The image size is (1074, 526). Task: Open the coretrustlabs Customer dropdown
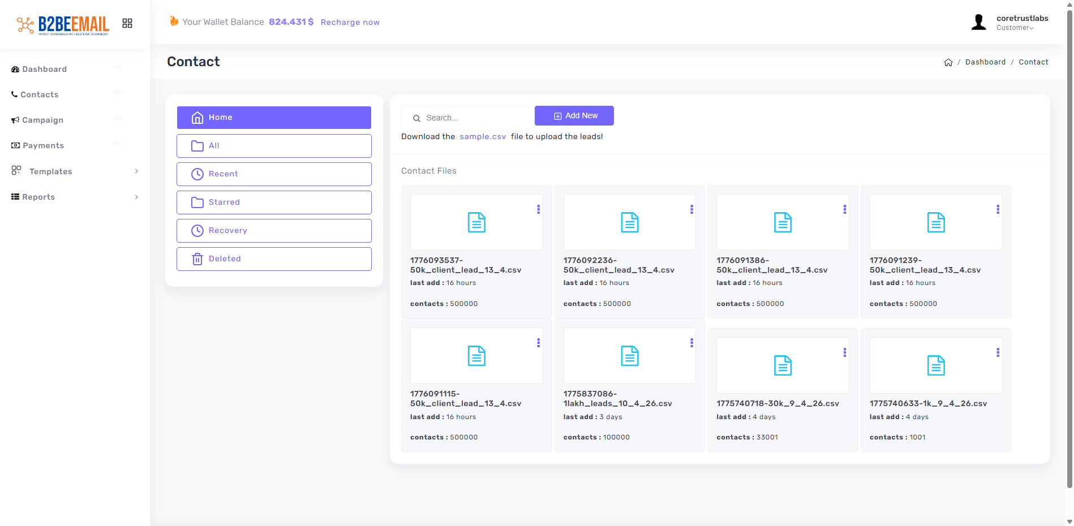(1021, 23)
